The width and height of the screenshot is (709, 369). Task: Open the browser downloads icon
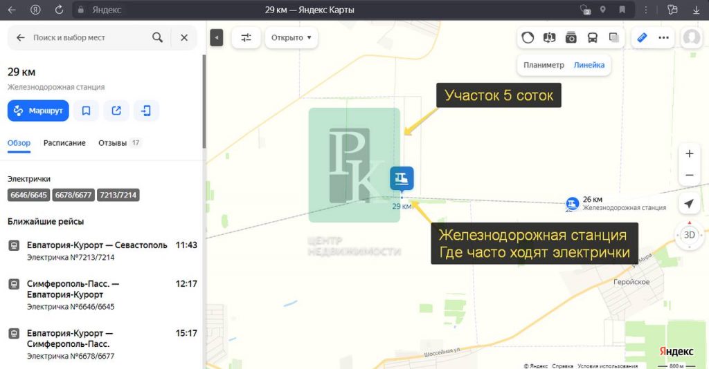[697, 10]
